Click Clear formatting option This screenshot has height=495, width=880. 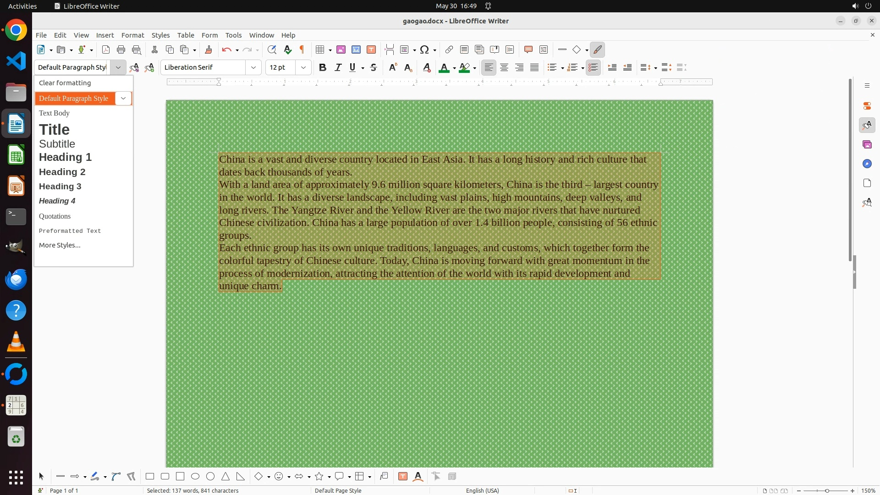pyautogui.click(x=65, y=83)
